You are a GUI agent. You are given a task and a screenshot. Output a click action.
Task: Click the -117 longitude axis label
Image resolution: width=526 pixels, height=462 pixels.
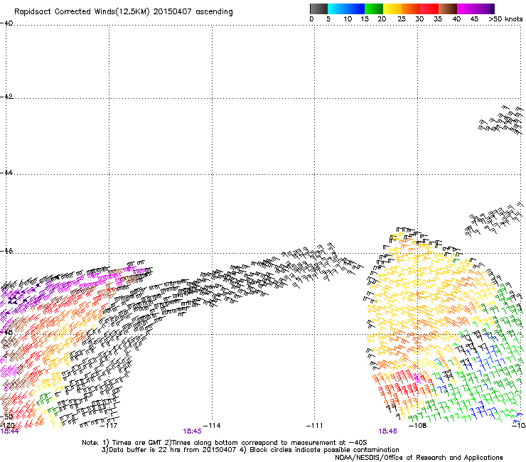(109, 426)
